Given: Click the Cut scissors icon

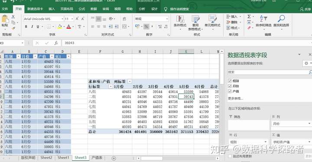Looking at the screenshot, I should click(13, 17).
